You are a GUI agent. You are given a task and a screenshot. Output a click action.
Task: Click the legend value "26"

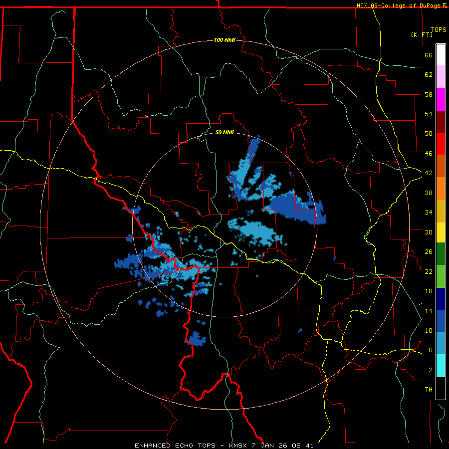(x=429, y=252)
